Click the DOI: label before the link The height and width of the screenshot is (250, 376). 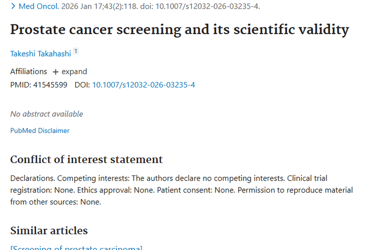pyautogui.click(x=82, y=84)
